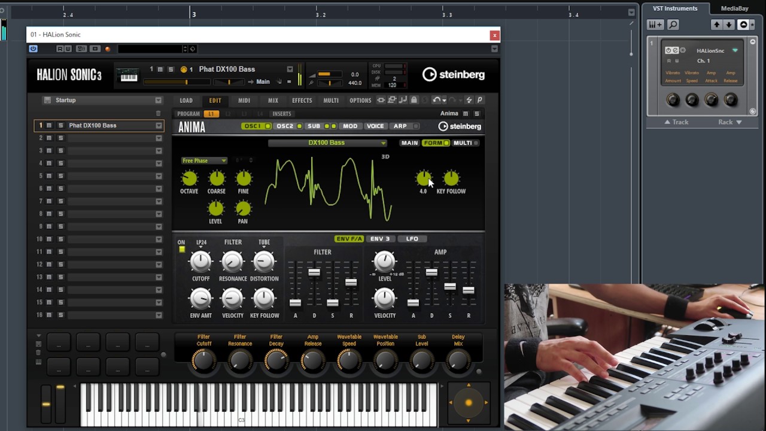
Task: Toggle the plug-in activate power button
Action: click(33, 48)
